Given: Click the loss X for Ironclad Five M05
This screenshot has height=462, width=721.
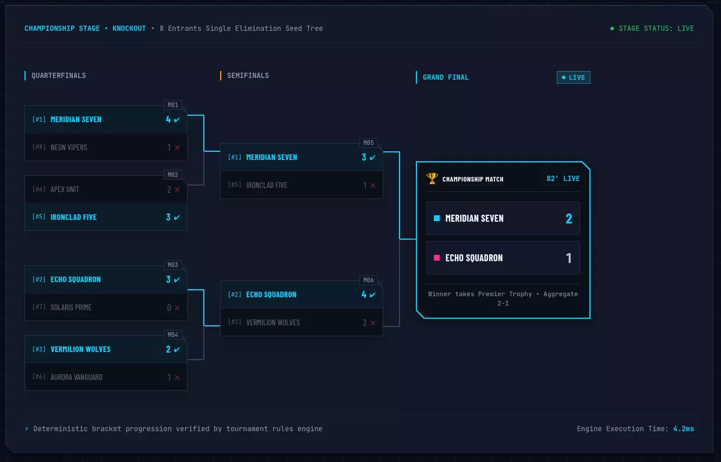Looking at the screenshot, I should point(373,185).
